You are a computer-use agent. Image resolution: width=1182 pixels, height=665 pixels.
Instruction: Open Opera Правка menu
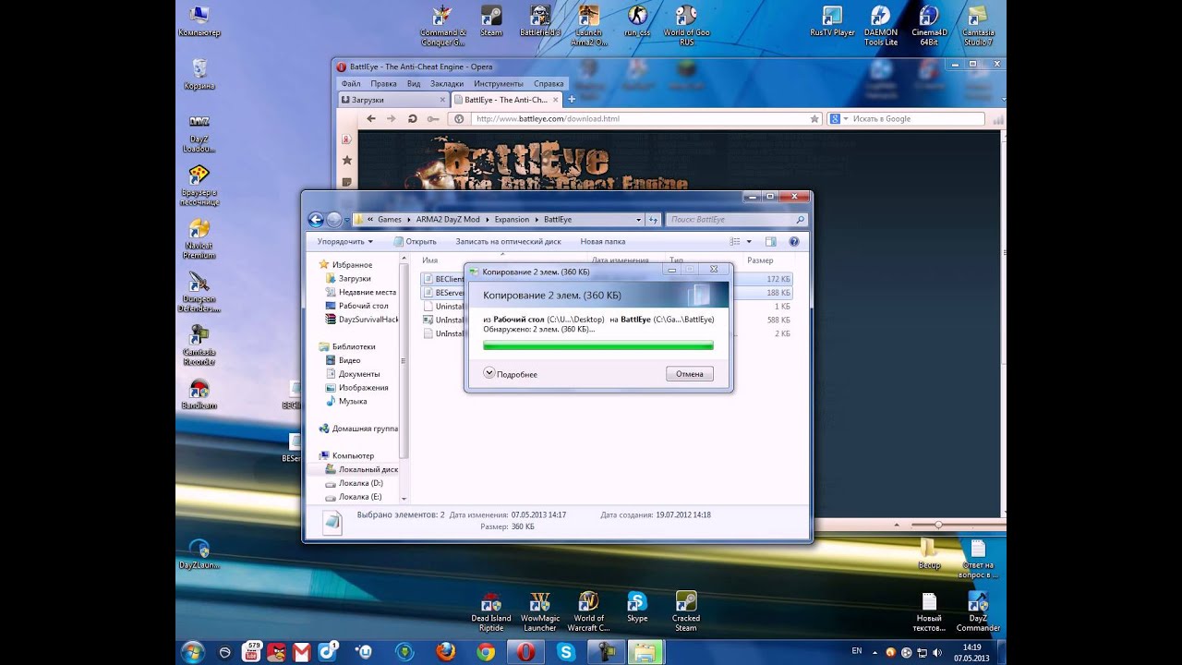click(x=383, y=84)
